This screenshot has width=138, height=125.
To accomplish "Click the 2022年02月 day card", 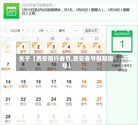I will pos(122,41).
